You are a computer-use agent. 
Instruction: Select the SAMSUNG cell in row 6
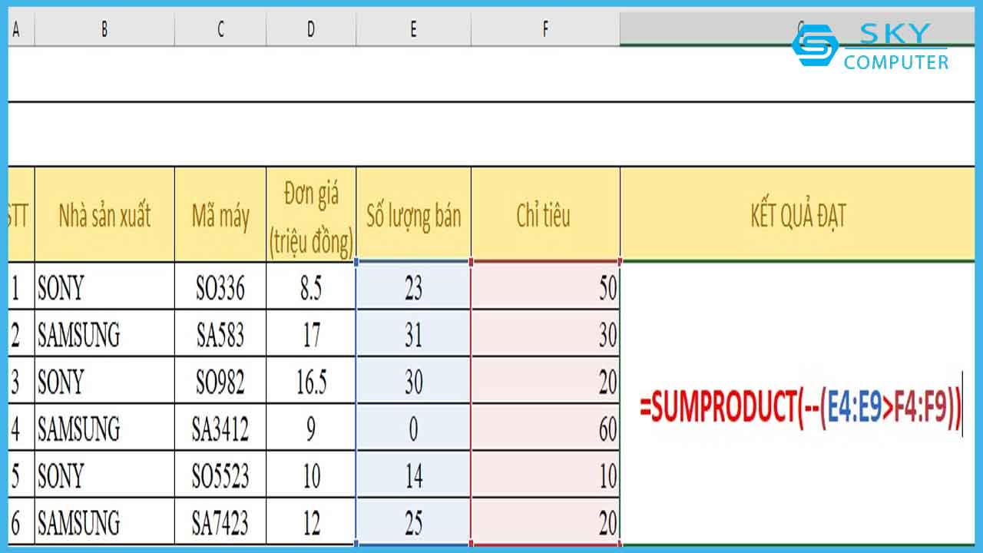coord(104,522)
